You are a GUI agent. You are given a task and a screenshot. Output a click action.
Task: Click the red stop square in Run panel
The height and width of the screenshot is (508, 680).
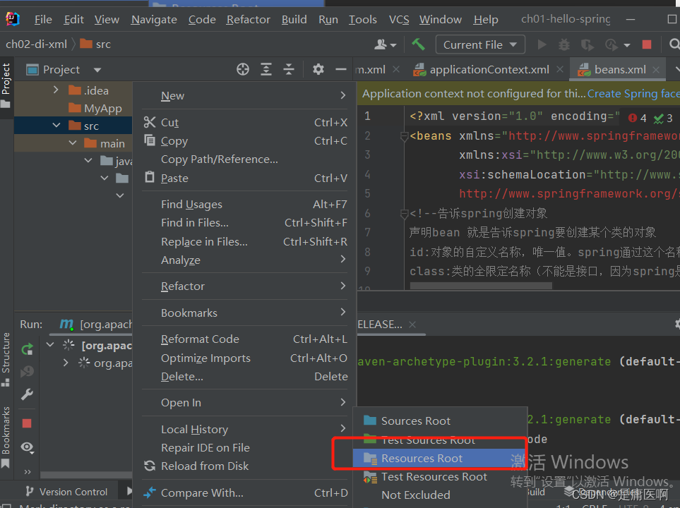pos(27,423)
